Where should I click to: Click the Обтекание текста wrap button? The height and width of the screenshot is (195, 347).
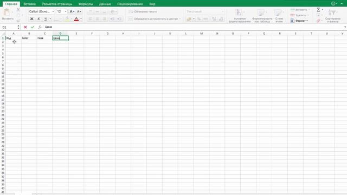(x=143, y=11)
